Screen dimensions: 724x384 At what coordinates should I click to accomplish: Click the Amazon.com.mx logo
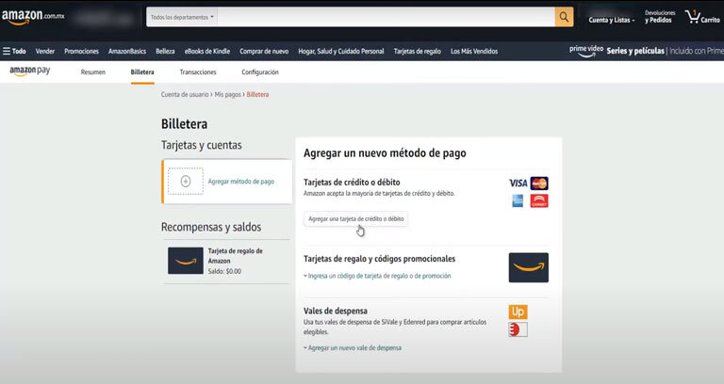tap(33, 18)
